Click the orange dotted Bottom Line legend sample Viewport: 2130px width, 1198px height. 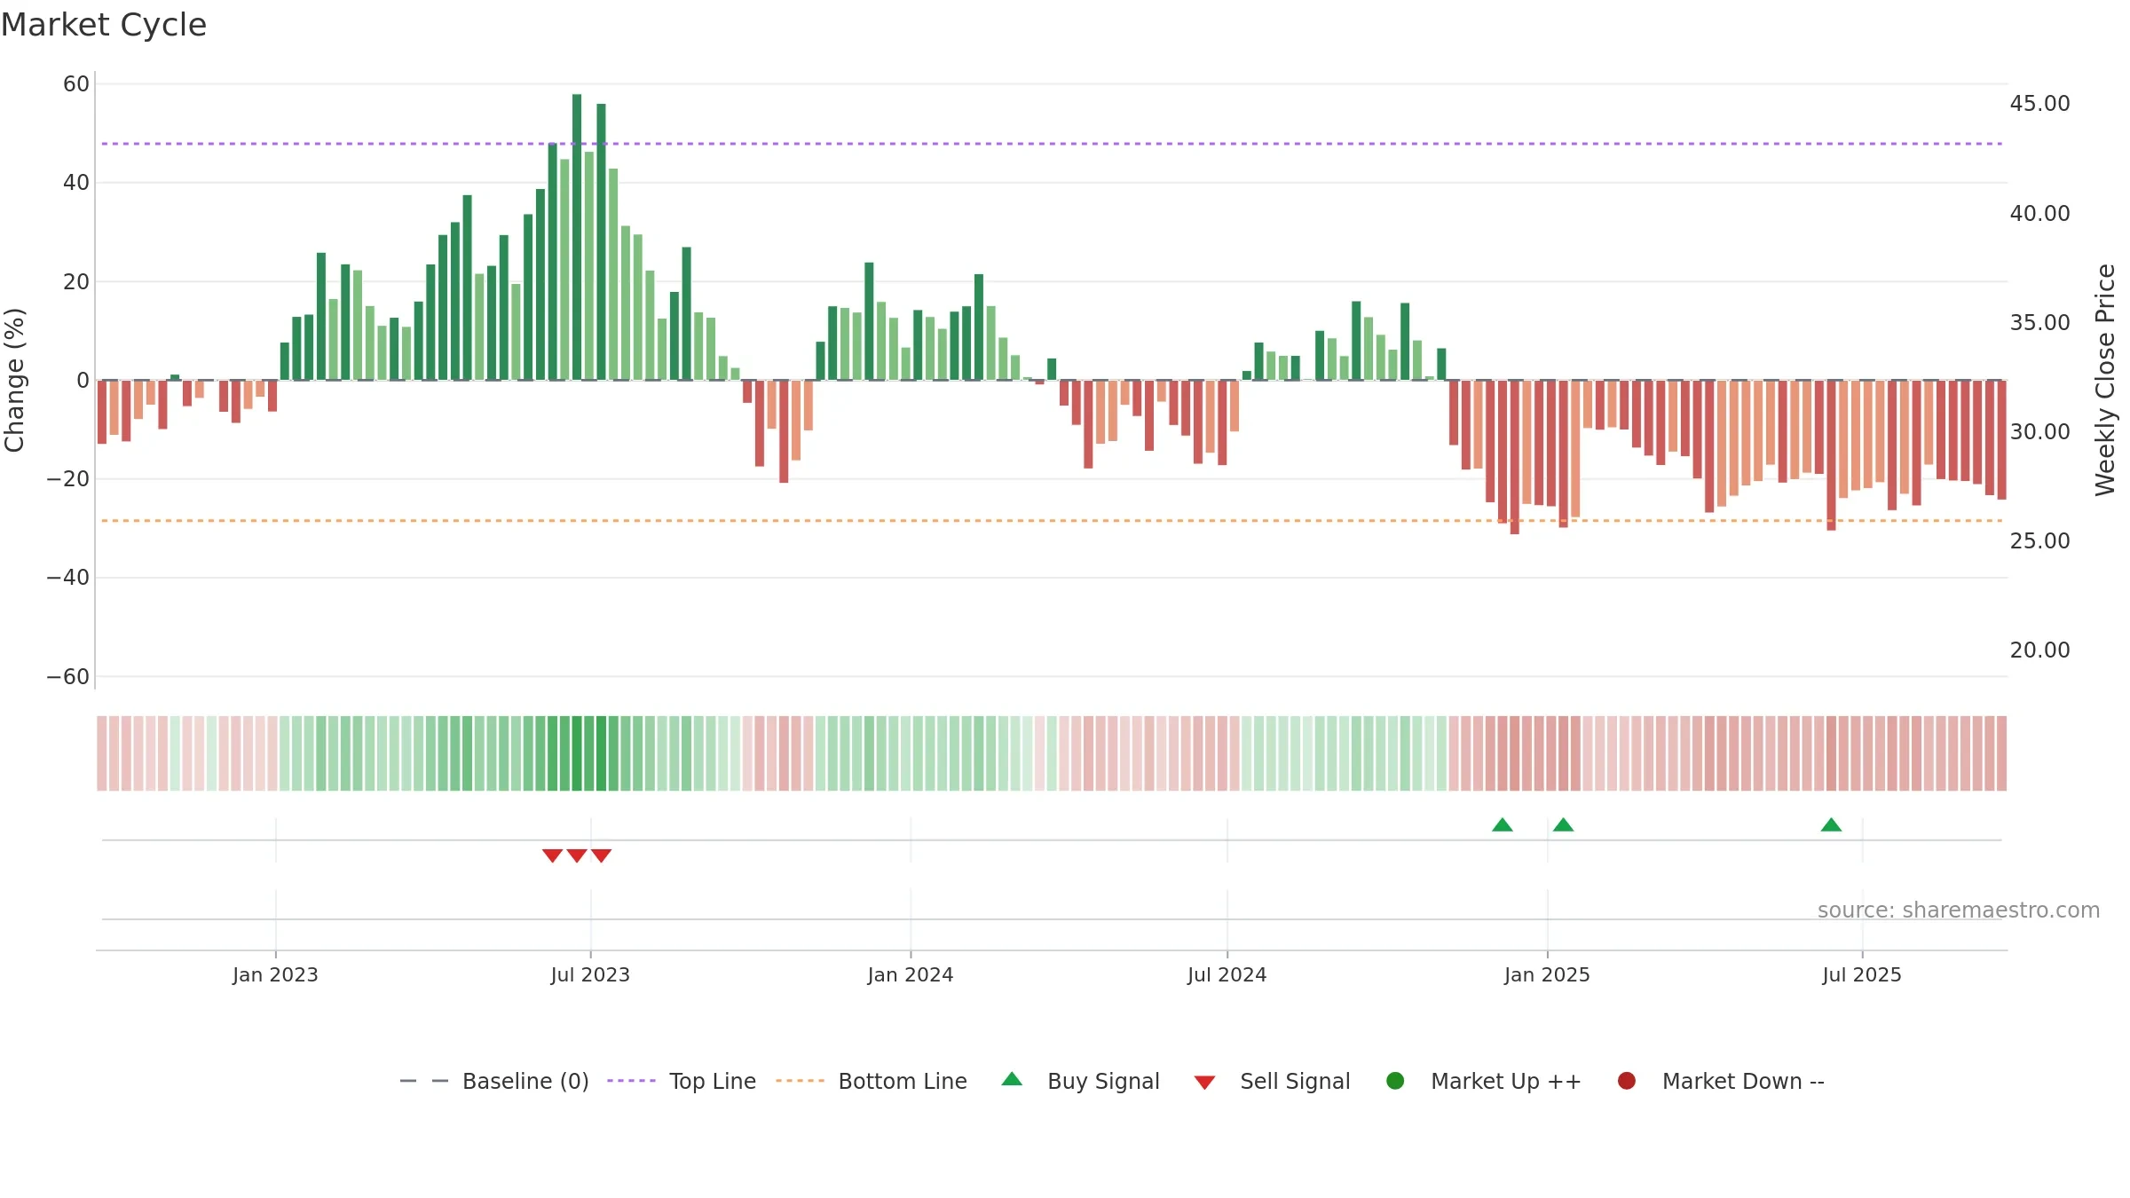tap(800, 1081)
